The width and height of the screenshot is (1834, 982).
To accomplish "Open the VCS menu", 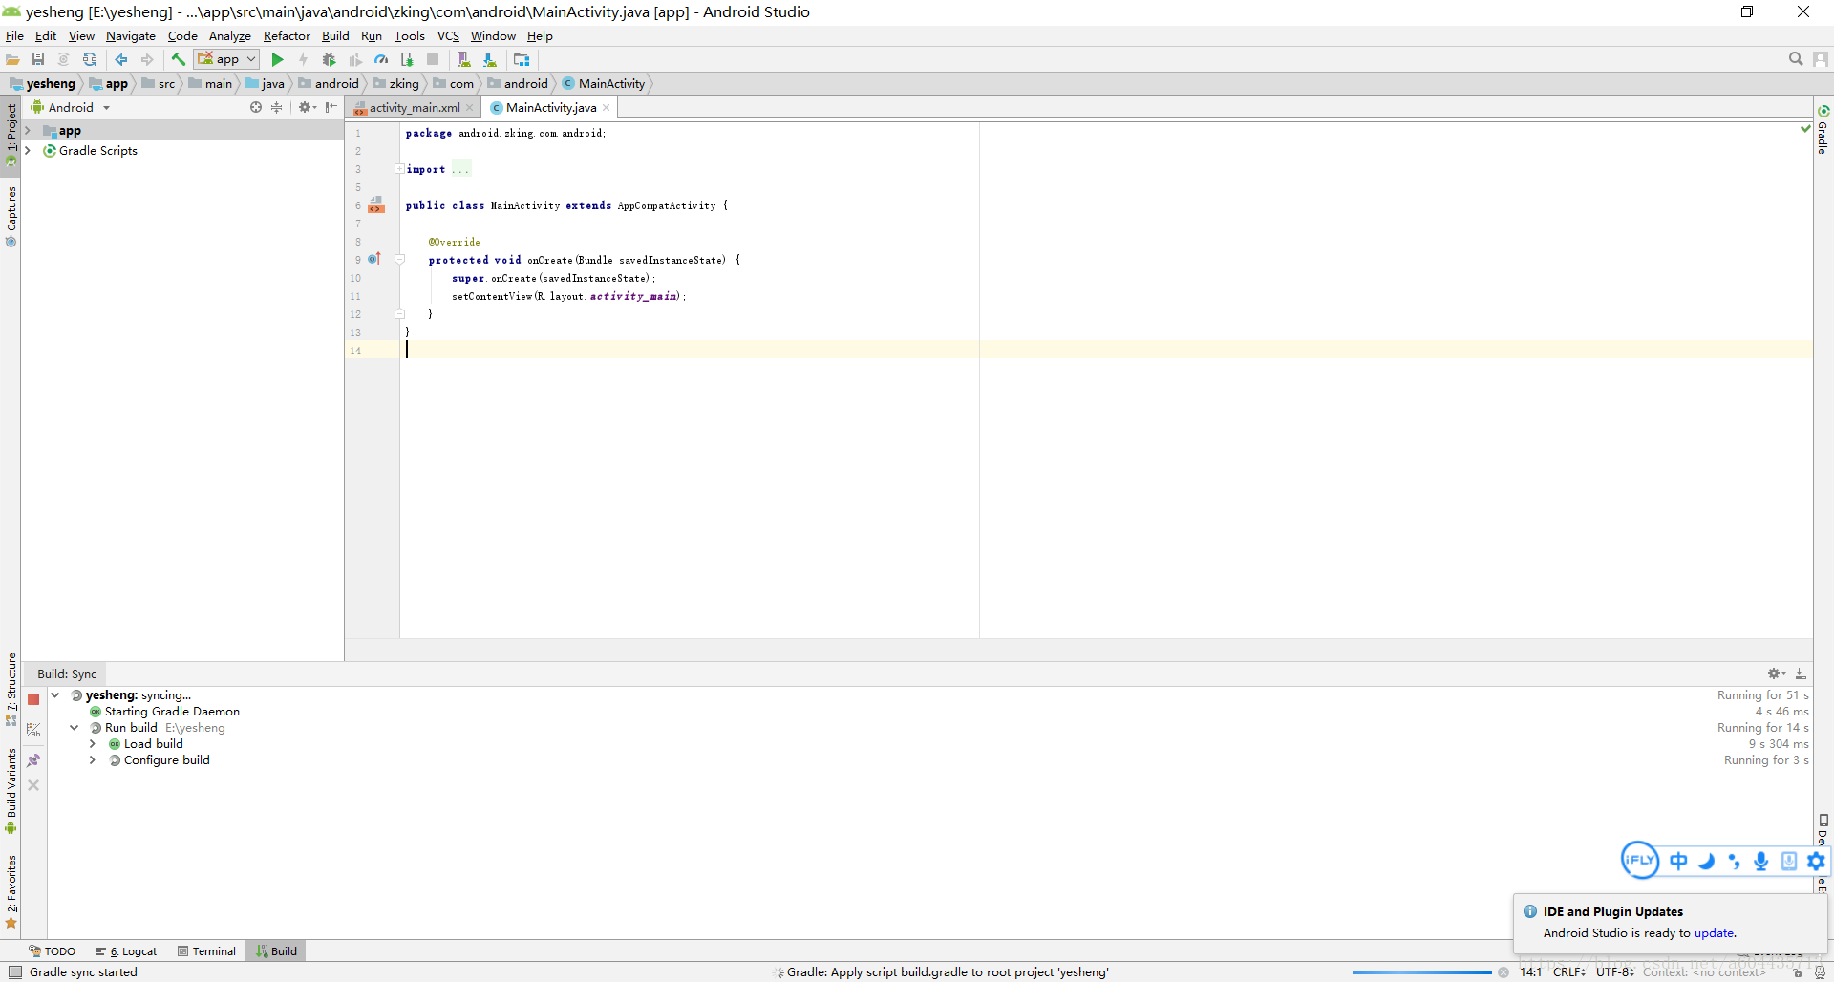I will click(448, 35).
